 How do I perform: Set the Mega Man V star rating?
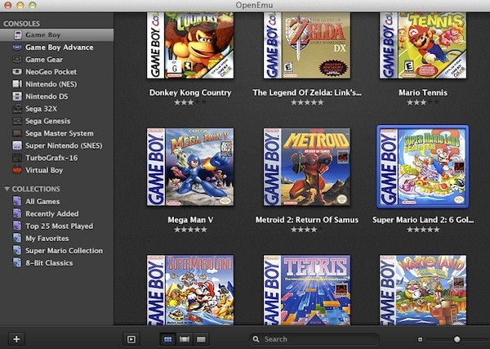click(190, 230)
